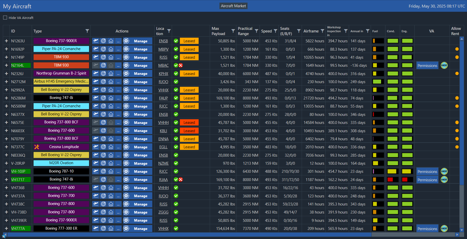
Task: Expand row details for N1263U
Action: tap(6, 41)
